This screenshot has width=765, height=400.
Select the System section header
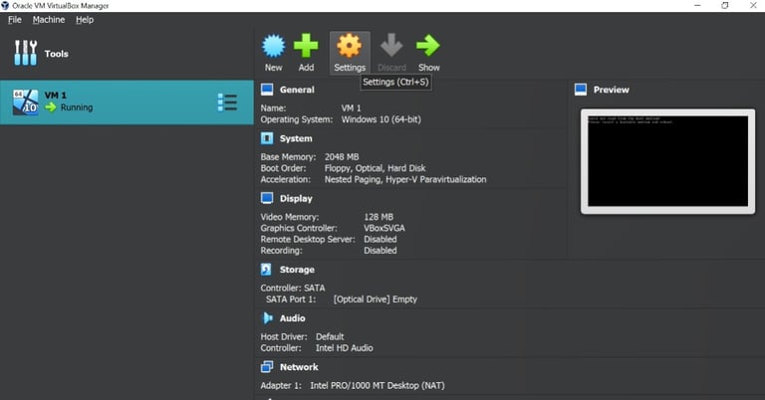(296, 139)
